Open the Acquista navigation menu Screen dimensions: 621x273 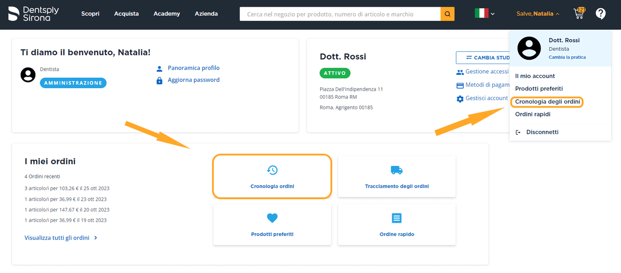pyautogui.click(x=127, y=14)
